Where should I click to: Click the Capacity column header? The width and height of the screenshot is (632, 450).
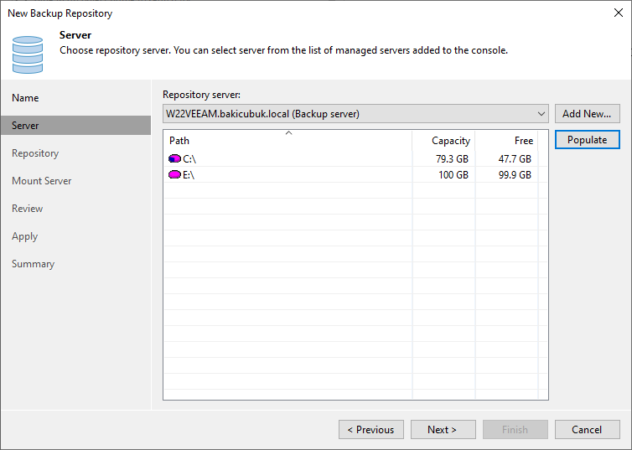443,141
